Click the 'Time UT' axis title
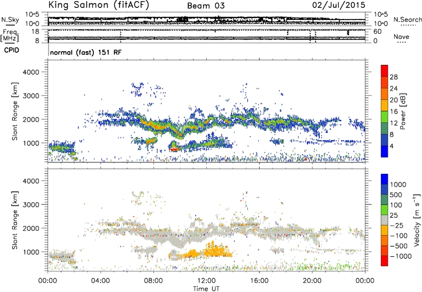Screen dimensions: 422x292 point(206,289)
